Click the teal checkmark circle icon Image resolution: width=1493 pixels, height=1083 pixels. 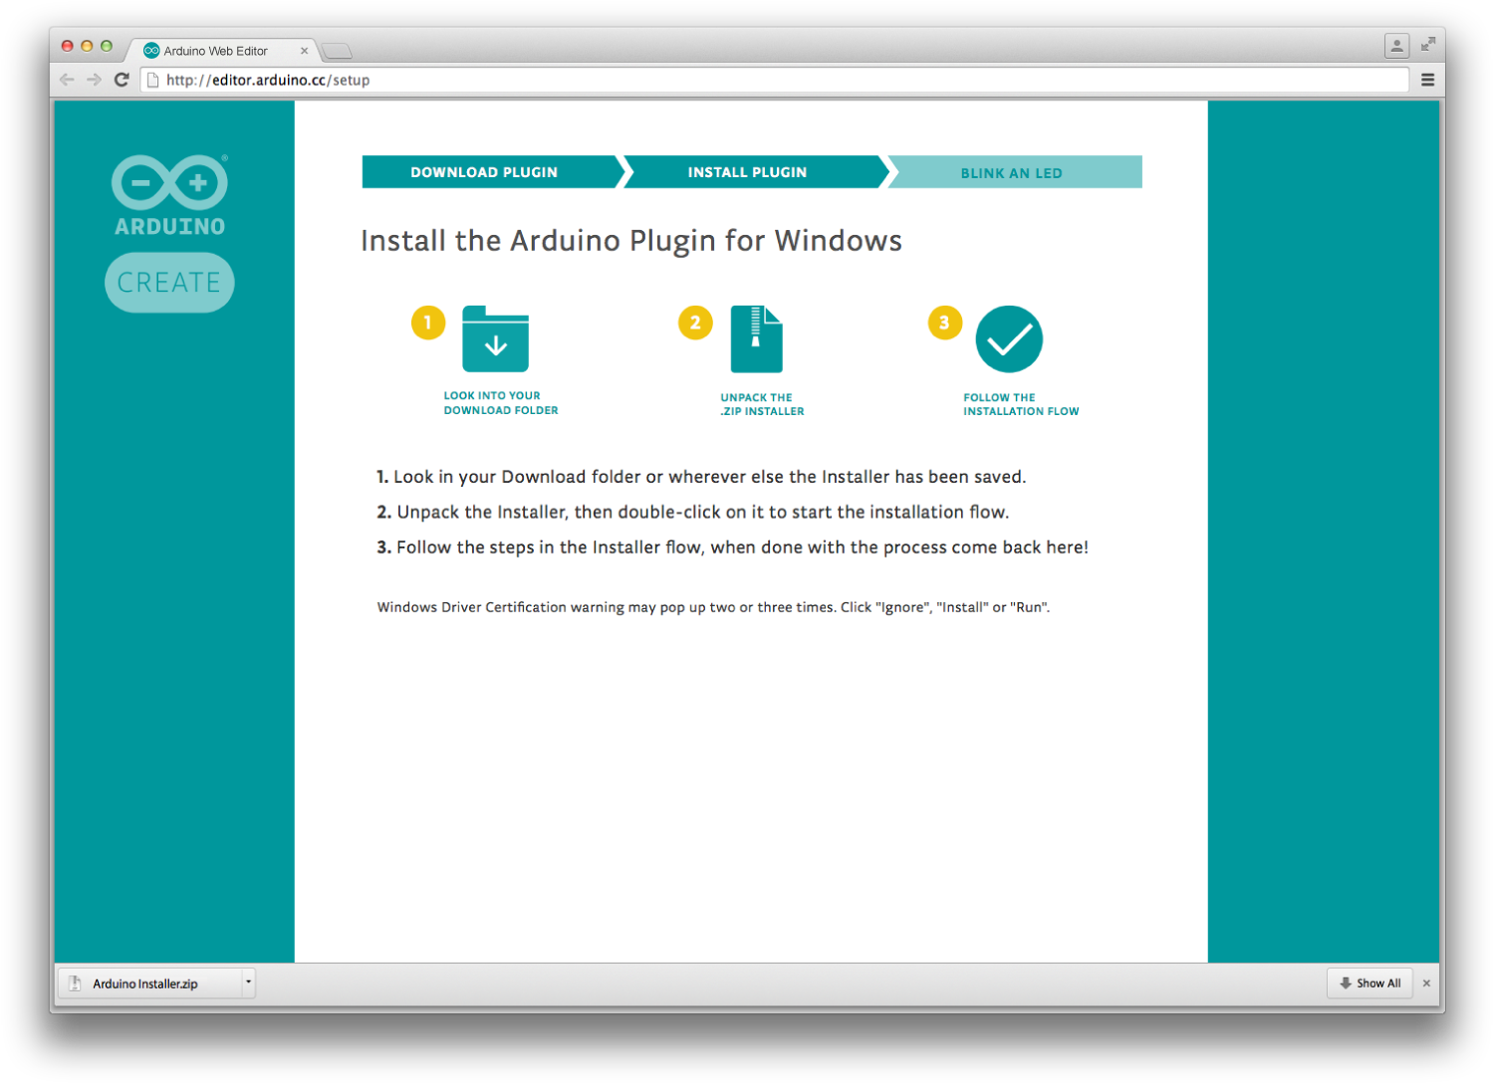(1008, 339)
